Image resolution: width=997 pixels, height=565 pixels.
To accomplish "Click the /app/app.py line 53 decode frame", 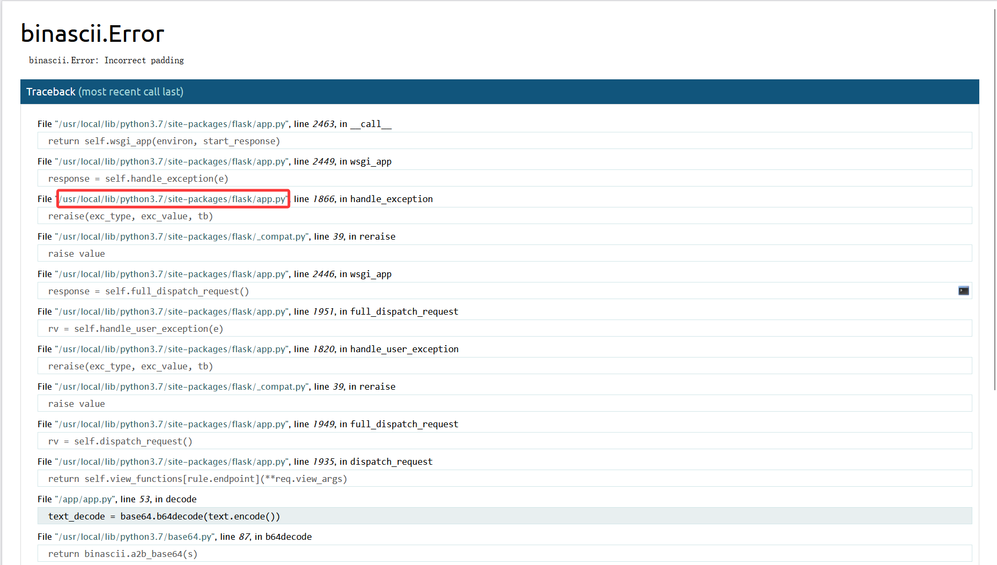I will tap(117, 499).
